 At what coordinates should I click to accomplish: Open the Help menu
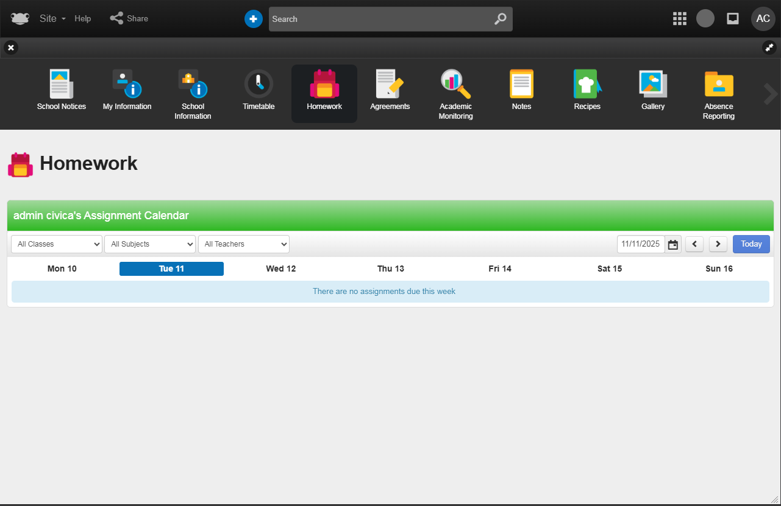(x=83, y=19)
